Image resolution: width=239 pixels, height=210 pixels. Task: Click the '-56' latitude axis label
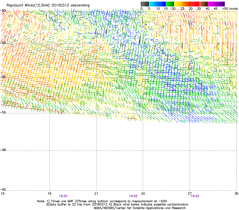[x=3, y=112]
